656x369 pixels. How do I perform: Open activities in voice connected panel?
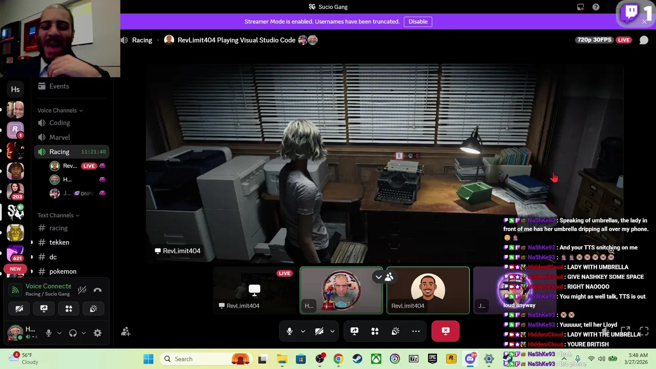tap(69, 309)
